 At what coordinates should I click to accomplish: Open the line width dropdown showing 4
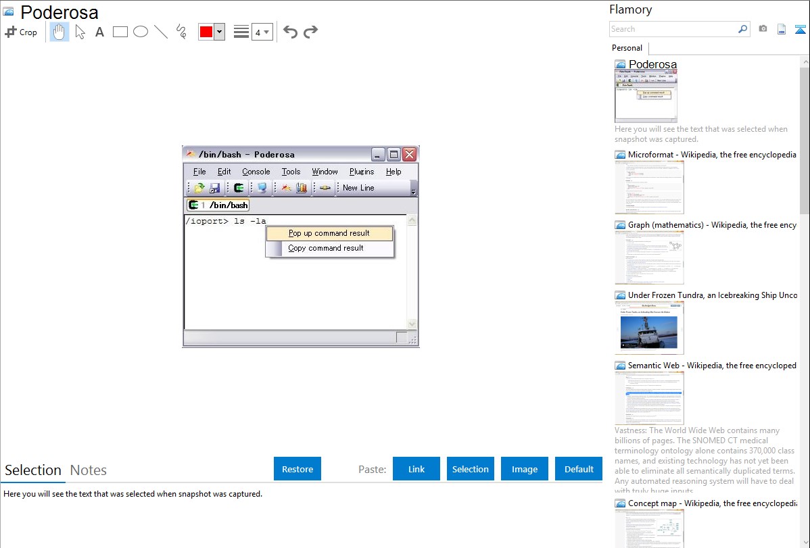pyautogui.click(x=262, y=32)
